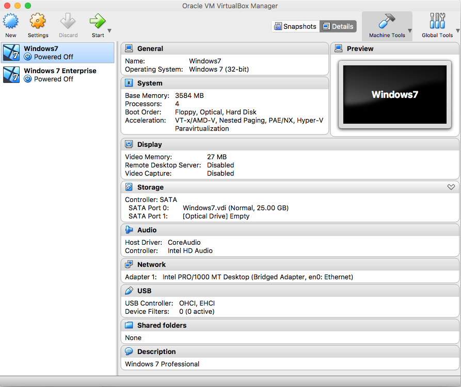Open the Shared folders section header
Image resolution: width=461 pixels, height=387 pixels.
tap(162, 325)
